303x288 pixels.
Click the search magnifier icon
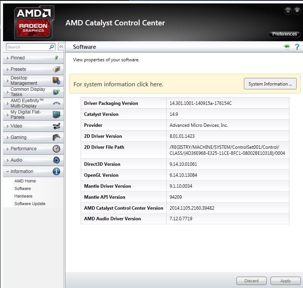(x=52, y=47)
